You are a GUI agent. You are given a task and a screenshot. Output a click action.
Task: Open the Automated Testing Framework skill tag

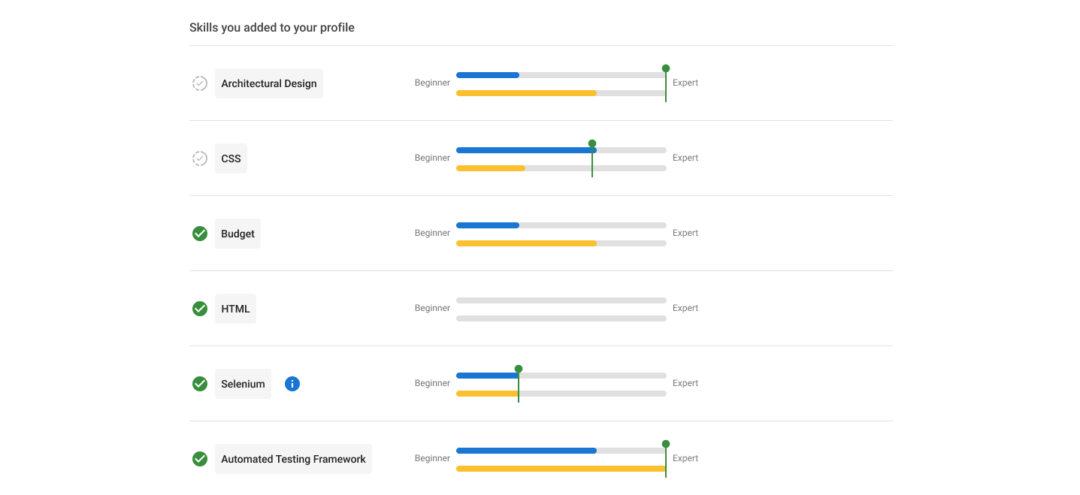click(293, 459)
